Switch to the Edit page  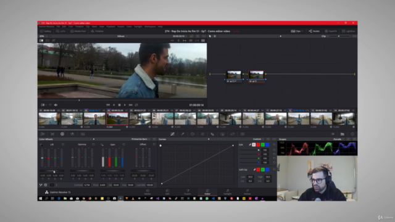coord(167,192)
